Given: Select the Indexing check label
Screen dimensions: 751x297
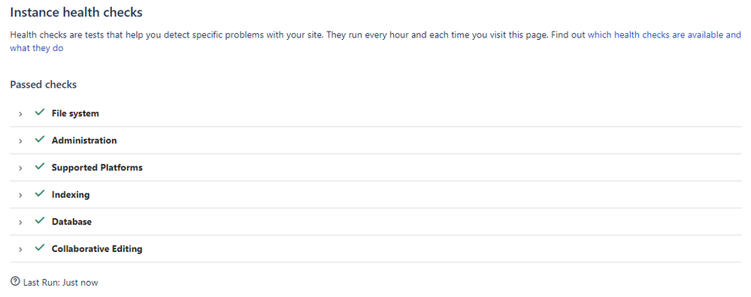Looking at the screenshot, I should pos(71,195).
